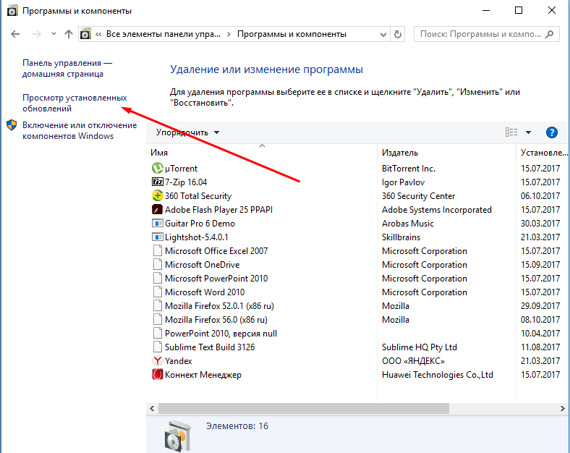This screenshot has height=453, width=570.
Task: Click publisher Sublime HQ Pty Ltd
Action: (419, 347)
